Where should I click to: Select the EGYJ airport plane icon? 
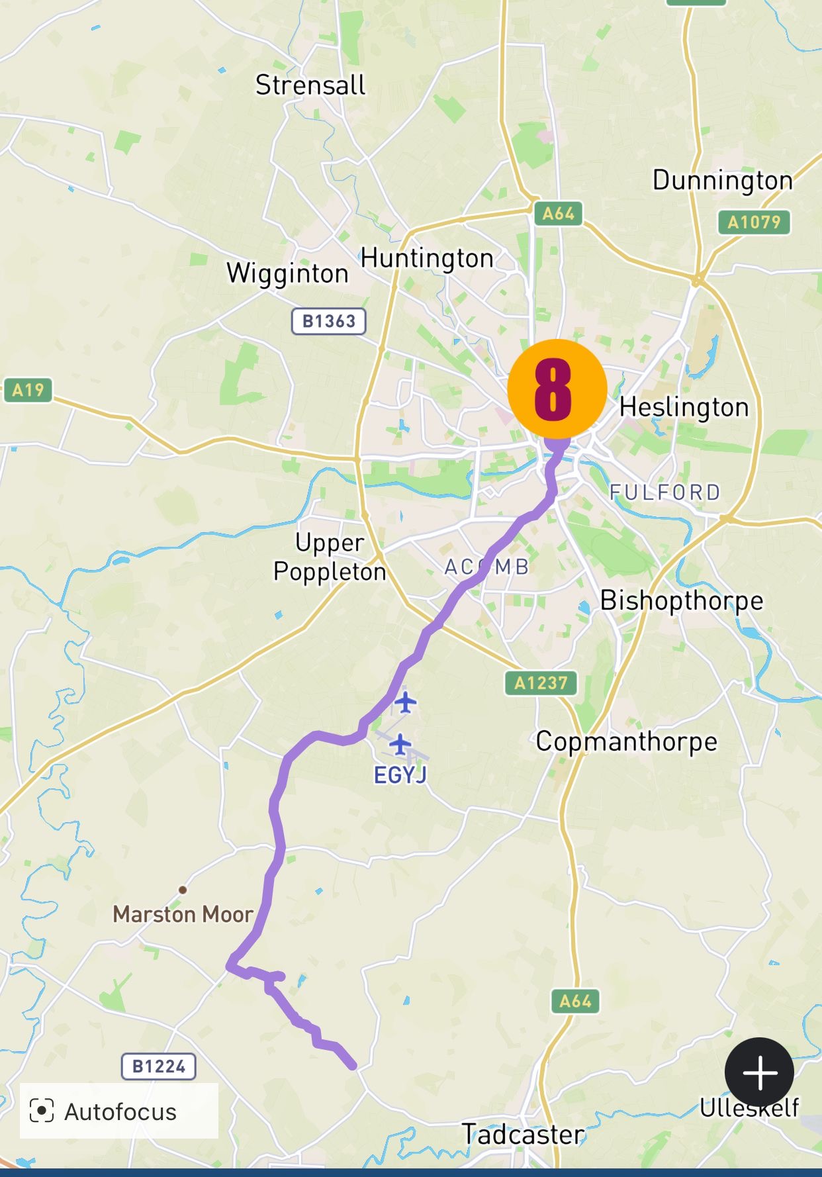(400, 744)
